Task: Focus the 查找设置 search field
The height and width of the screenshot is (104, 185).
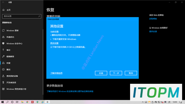Action: (x=22, y=16)
